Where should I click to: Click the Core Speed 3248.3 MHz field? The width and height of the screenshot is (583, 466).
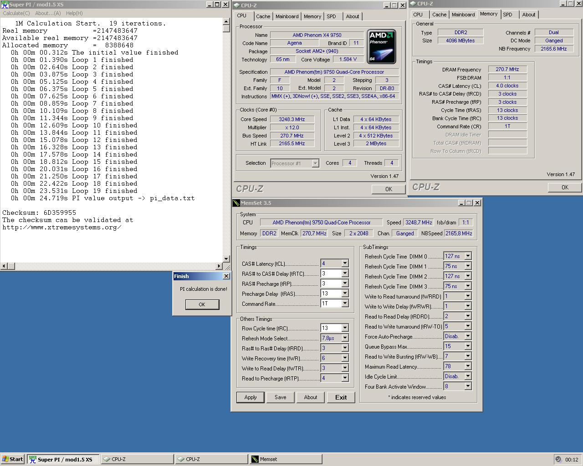click(292, 119)
